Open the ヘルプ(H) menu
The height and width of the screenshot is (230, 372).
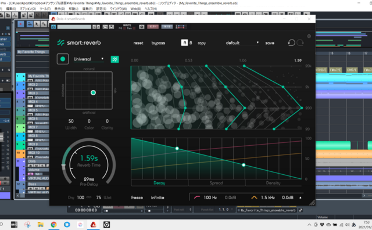[151, 9]
